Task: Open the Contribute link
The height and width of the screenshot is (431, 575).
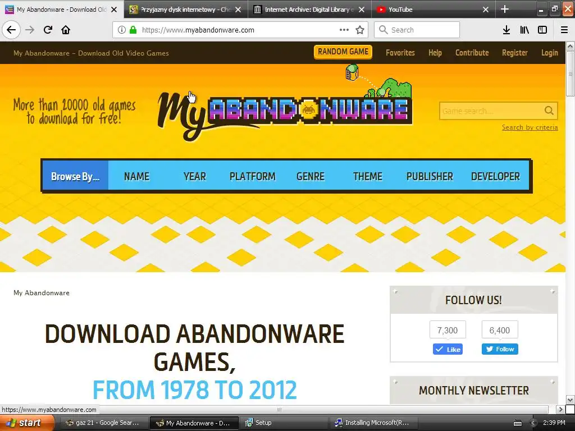Action: [472, 53]
